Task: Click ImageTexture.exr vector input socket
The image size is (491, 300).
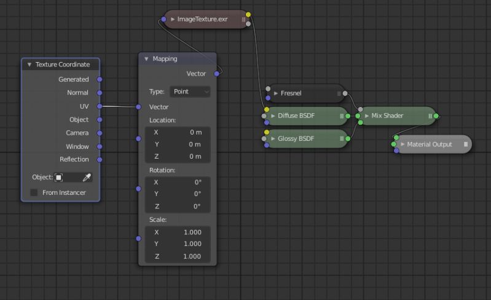Action: (x=163, y=19)
